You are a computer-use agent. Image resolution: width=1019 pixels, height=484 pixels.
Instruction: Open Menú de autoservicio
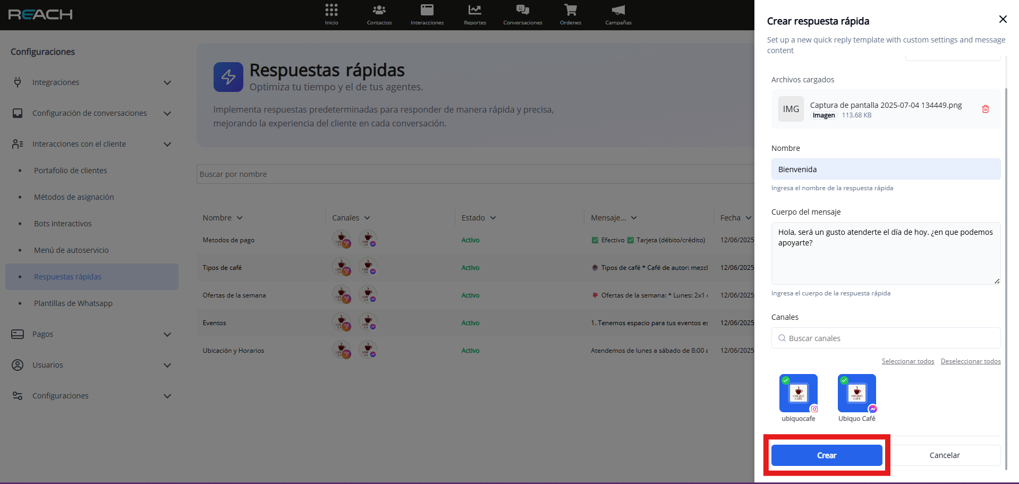pyautogui.click(x=71, y=250)
